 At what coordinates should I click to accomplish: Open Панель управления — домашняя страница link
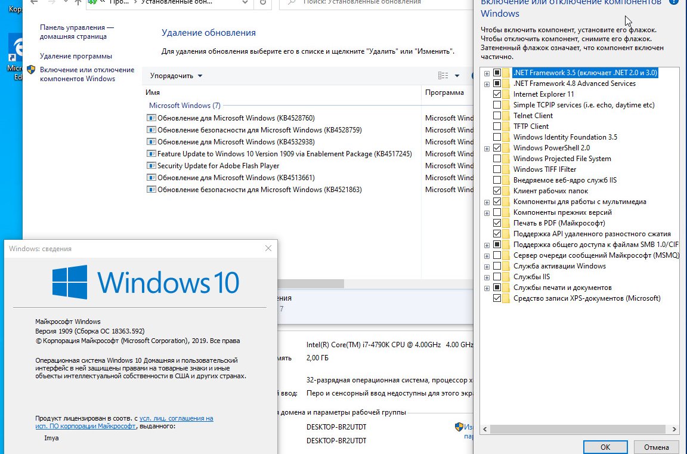[77, 32]
